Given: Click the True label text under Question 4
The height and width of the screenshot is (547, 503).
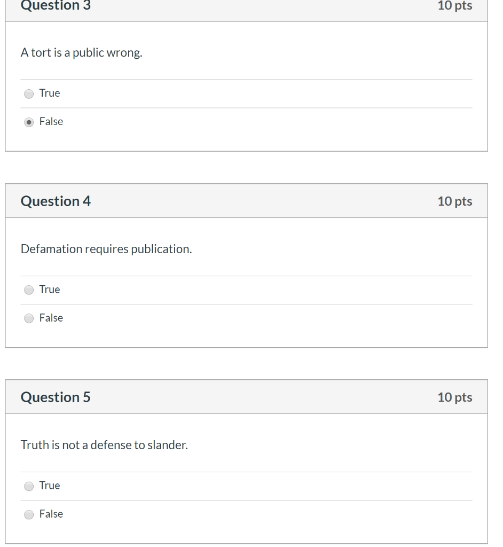Looking at the screenshot, I should pos(49,290).
